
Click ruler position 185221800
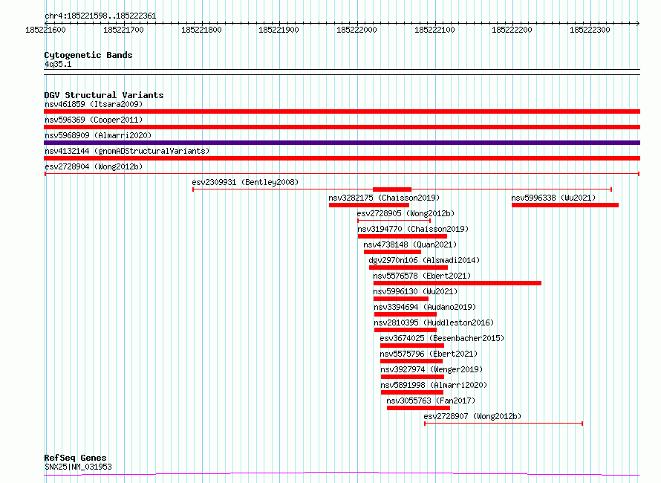[201, 30]
